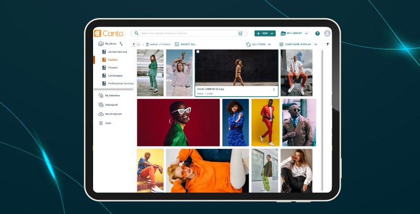This screenshot has height=214, width=420.
Task: Select the Landscapes folder
Action: (x=115, y=76)
